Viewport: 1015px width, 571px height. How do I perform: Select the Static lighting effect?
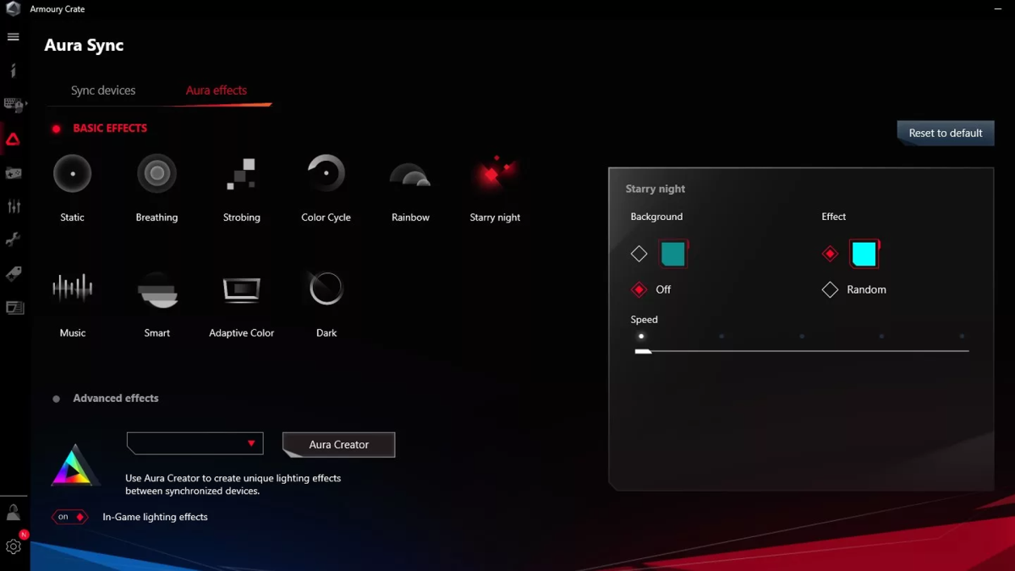[73, 174]
